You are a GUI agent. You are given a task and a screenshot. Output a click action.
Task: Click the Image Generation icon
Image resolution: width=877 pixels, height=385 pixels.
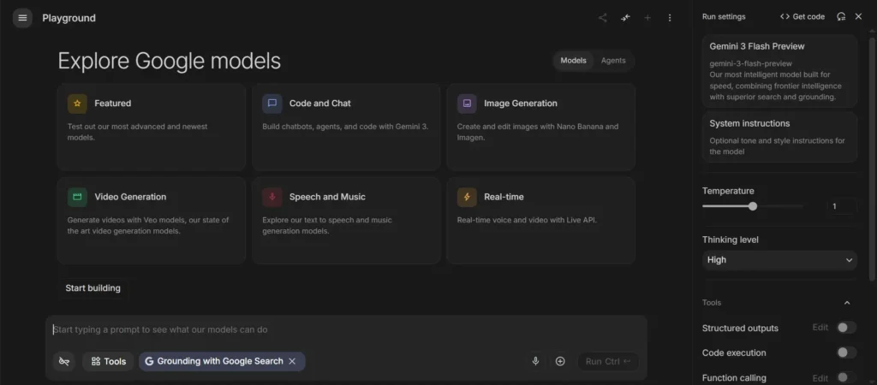coord(467,104)
